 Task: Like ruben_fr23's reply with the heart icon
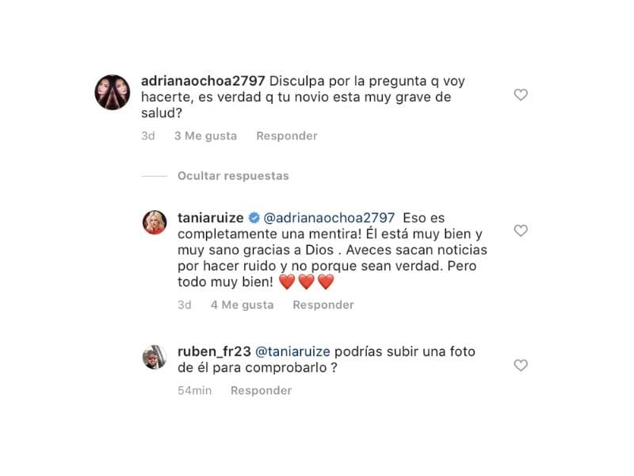[521, 365]
